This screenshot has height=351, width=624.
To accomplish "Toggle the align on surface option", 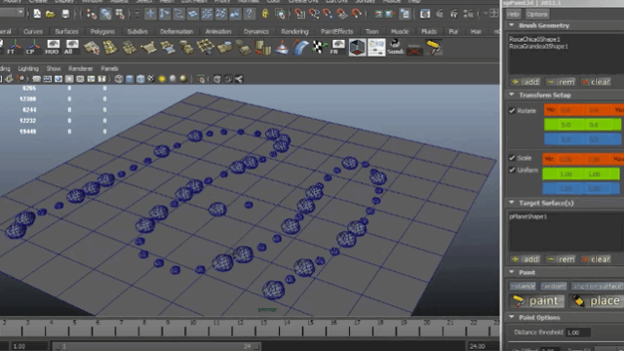I will pos(597,286).
